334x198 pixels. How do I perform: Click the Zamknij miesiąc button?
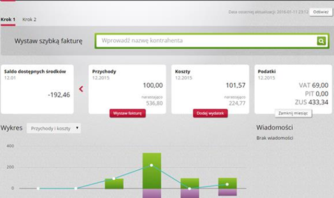(x=293, y=113)
